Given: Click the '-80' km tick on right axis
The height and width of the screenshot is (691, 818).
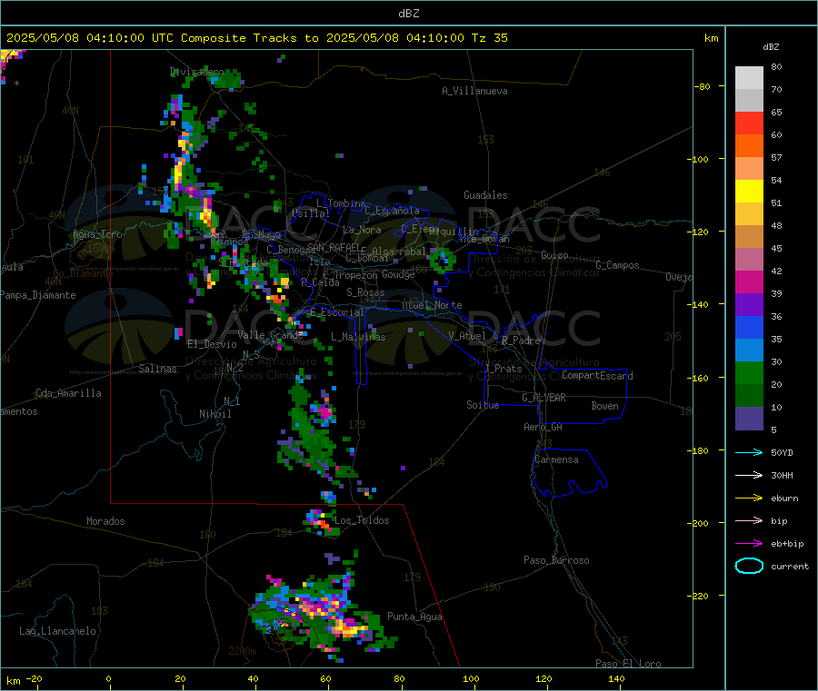Looking at the screenshot, I should point(703,86).
